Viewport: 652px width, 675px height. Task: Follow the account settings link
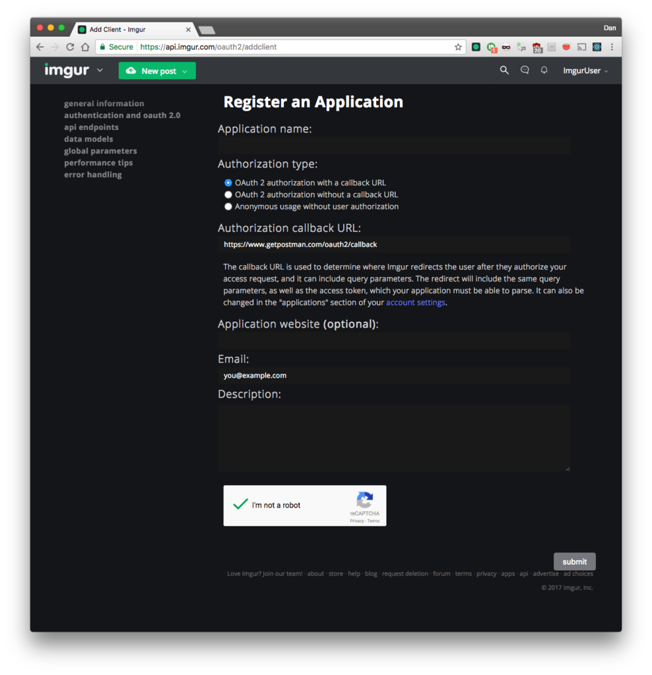coord(415,302)
